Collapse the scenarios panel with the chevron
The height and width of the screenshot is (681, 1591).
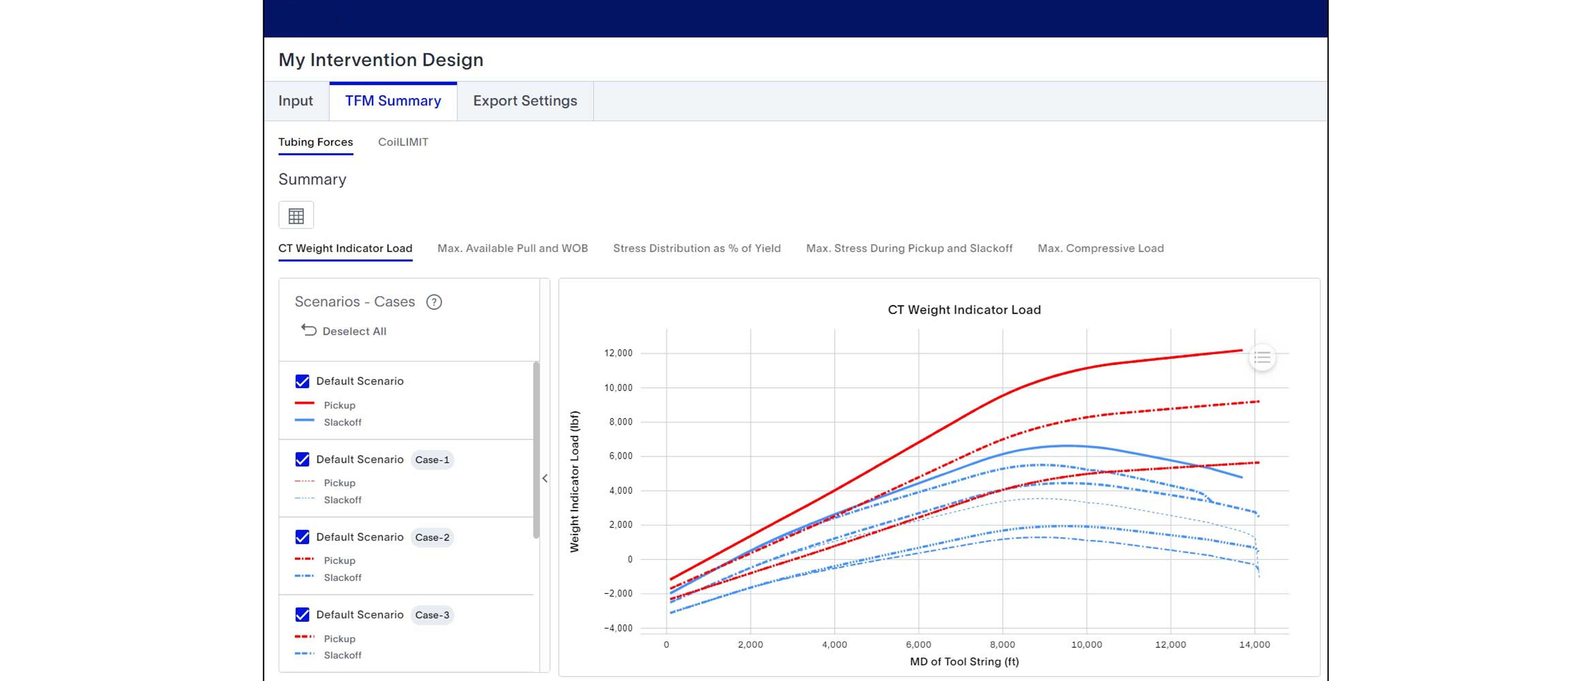tap(545, 478)
